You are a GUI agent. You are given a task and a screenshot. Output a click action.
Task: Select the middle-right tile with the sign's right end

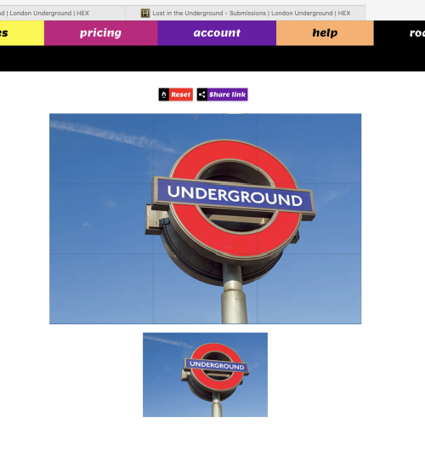click(309, 219)
